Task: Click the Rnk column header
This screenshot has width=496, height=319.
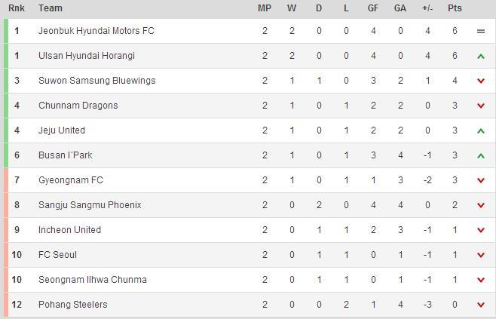Action: click(17, 8)
